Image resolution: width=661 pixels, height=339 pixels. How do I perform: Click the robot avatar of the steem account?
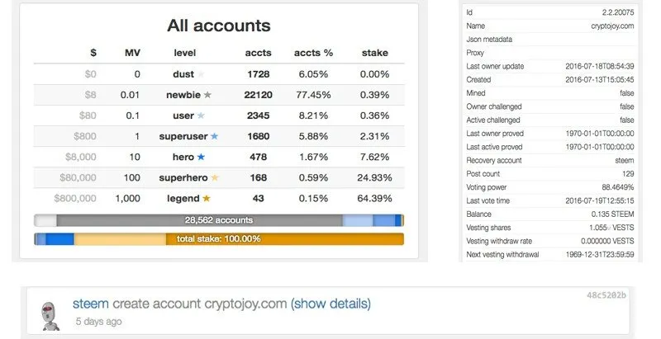click(50, 315)
